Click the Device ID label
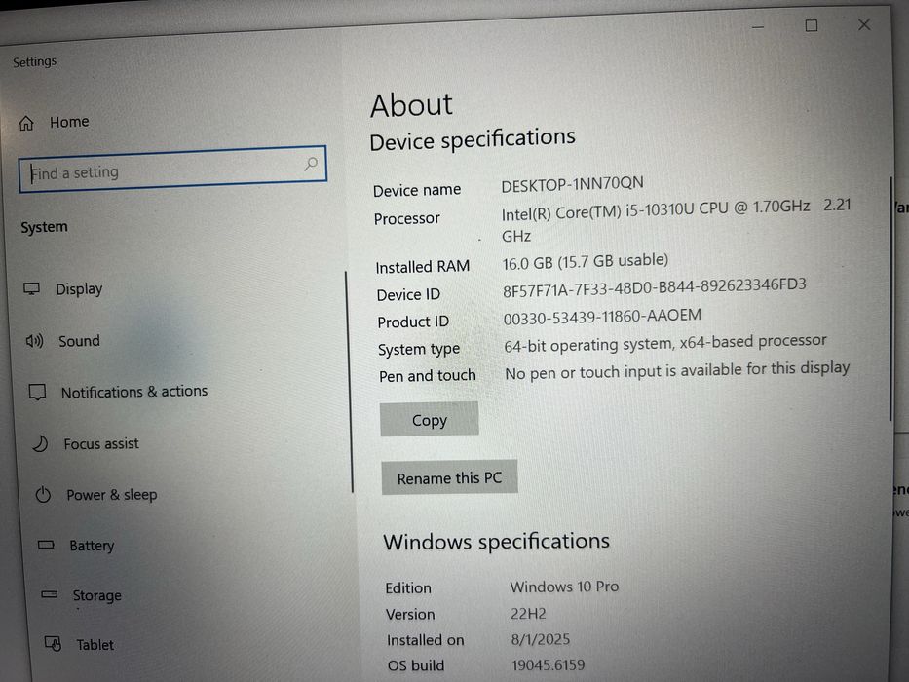 point(408,294)
